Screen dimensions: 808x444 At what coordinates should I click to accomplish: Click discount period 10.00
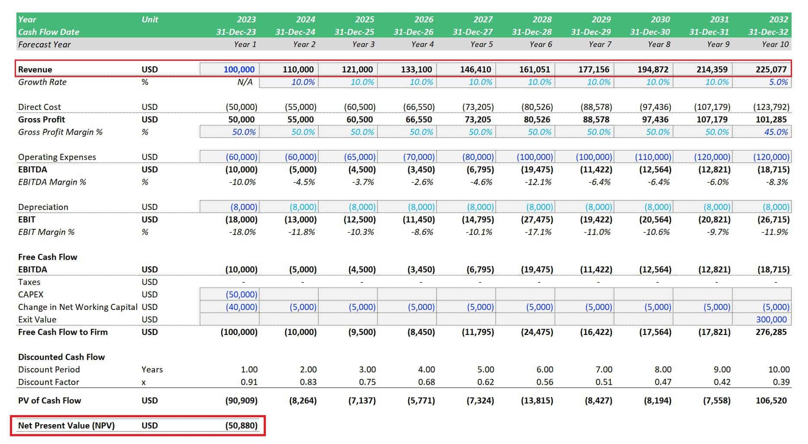point(779,369)
